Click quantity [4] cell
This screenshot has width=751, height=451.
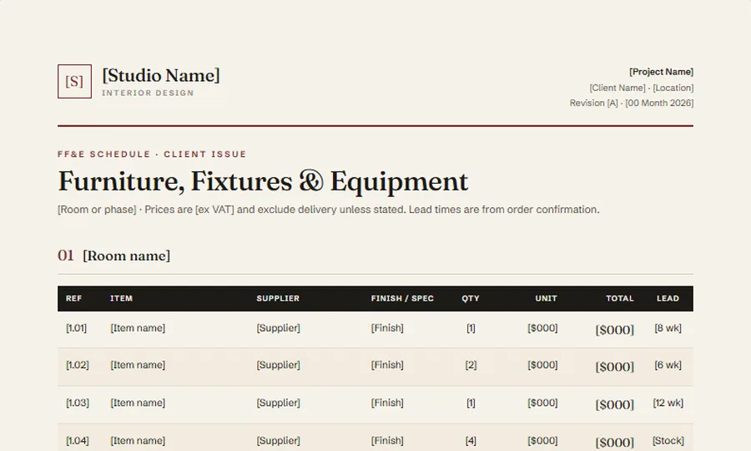pyautogui.click(x=471, y=441)
